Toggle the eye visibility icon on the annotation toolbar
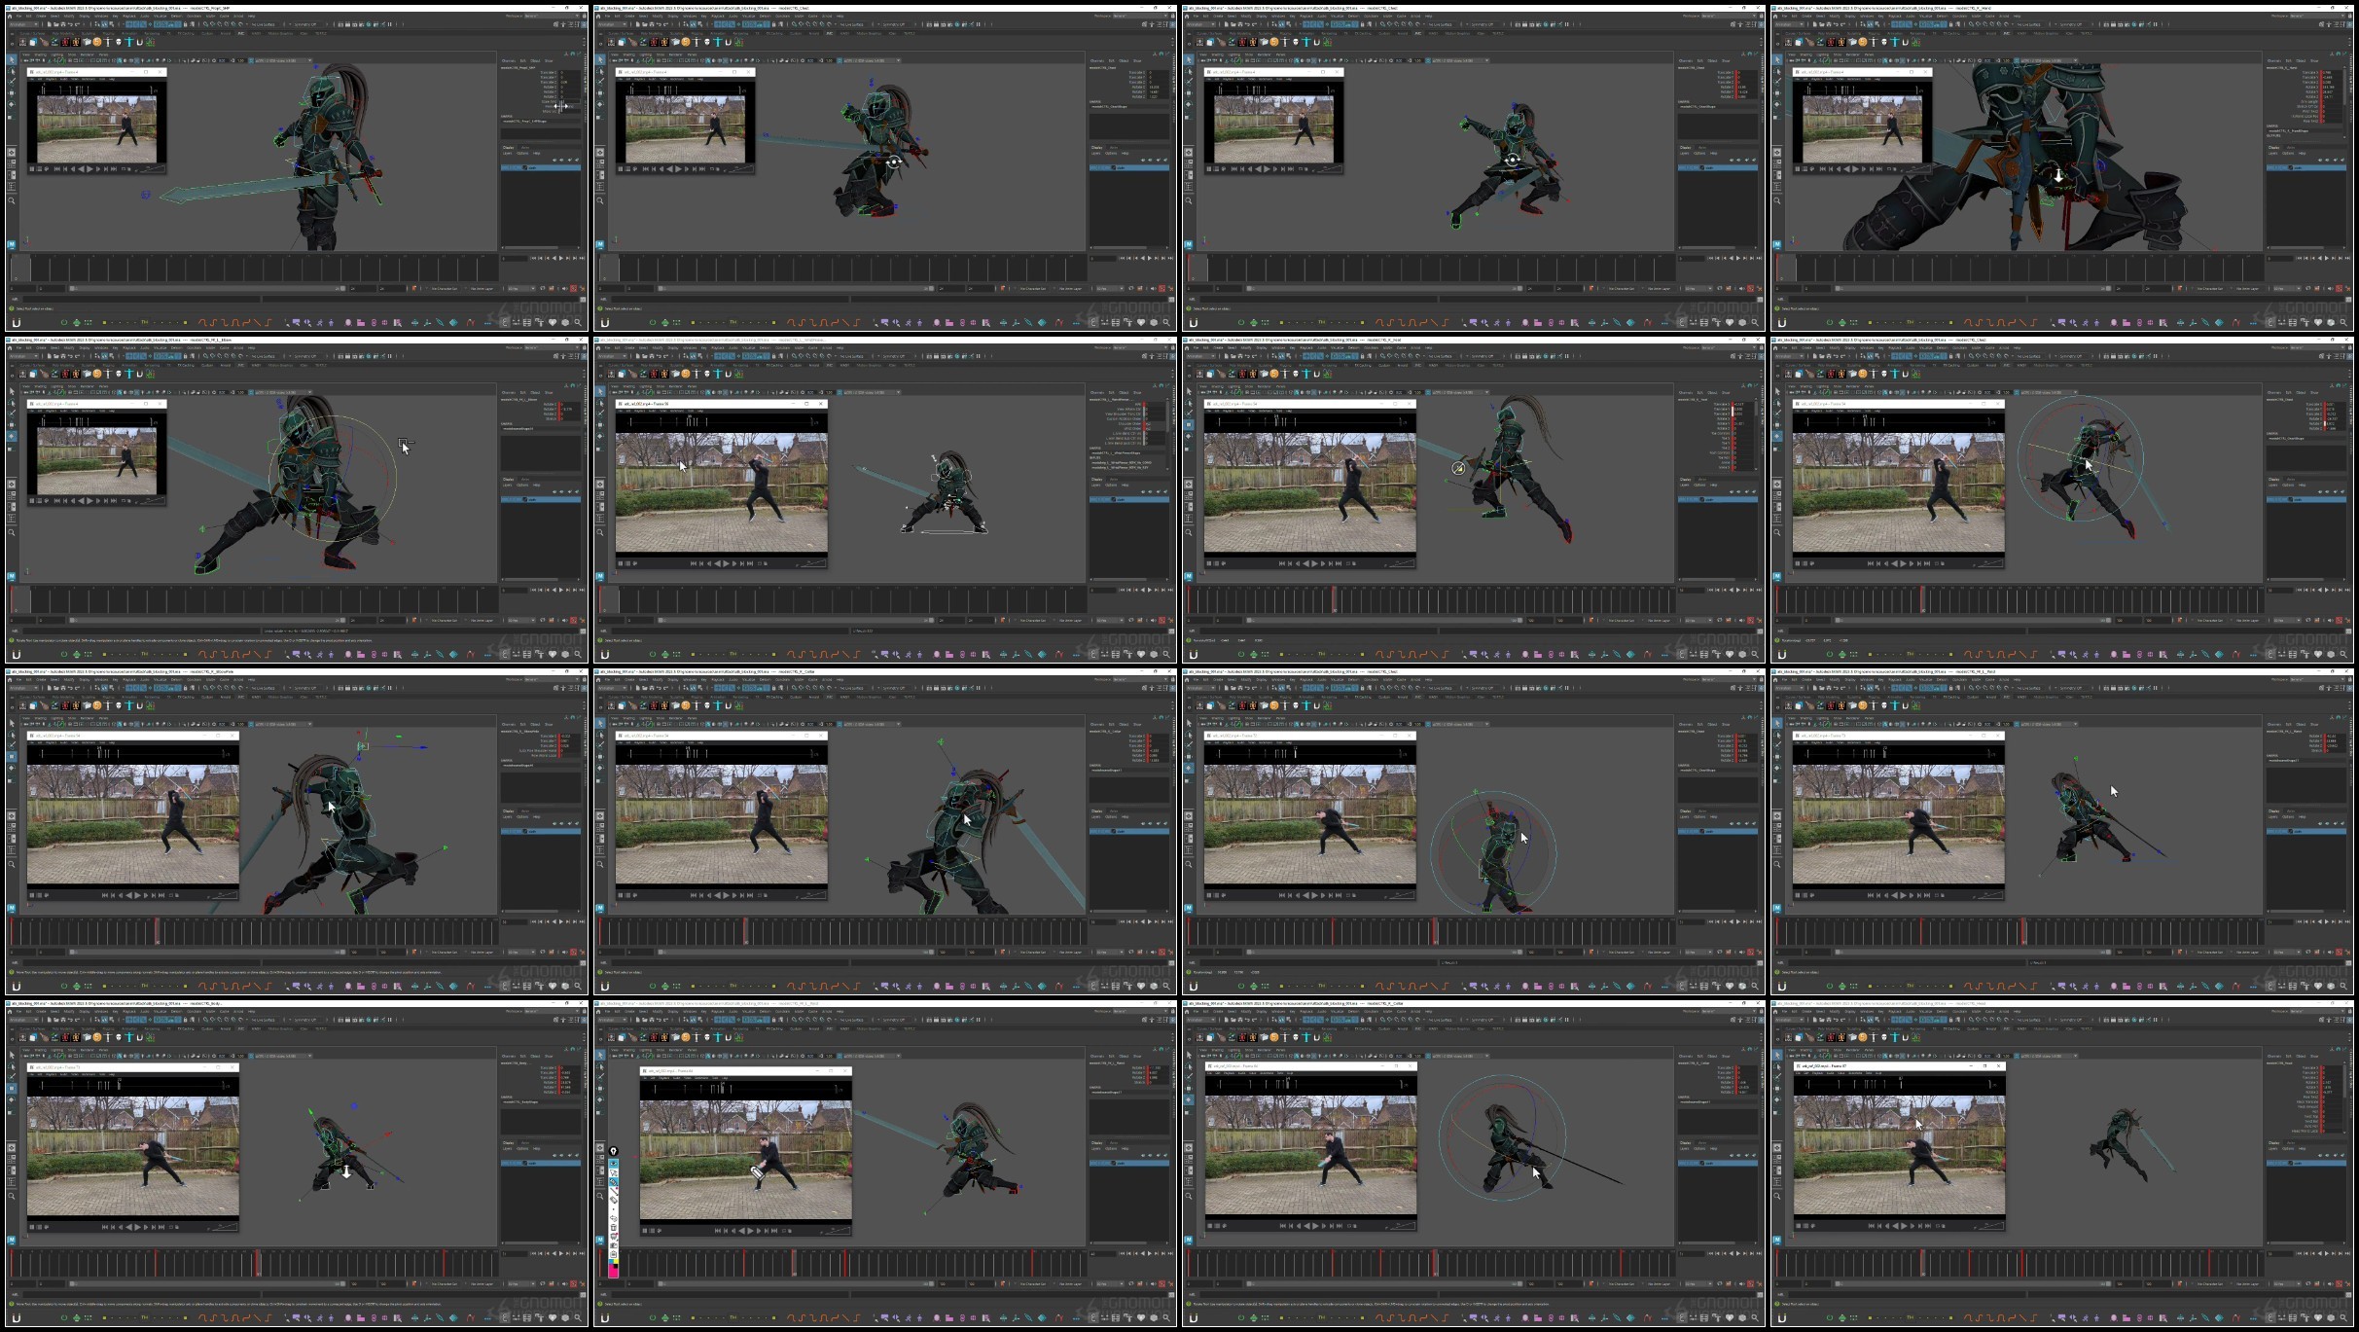 [x=614, y=1164]
